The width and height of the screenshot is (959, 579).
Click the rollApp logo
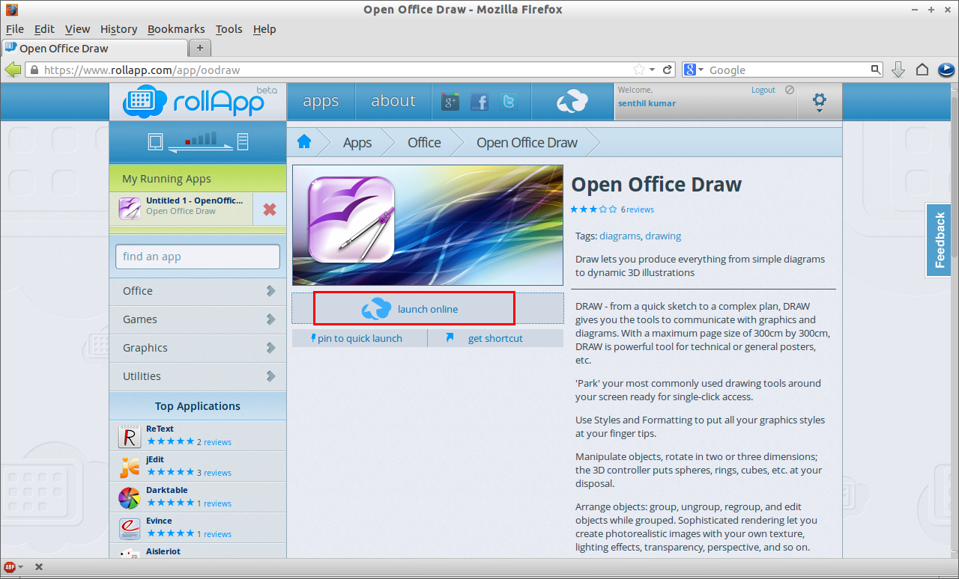pyautogui.click(x=197, y=101)
